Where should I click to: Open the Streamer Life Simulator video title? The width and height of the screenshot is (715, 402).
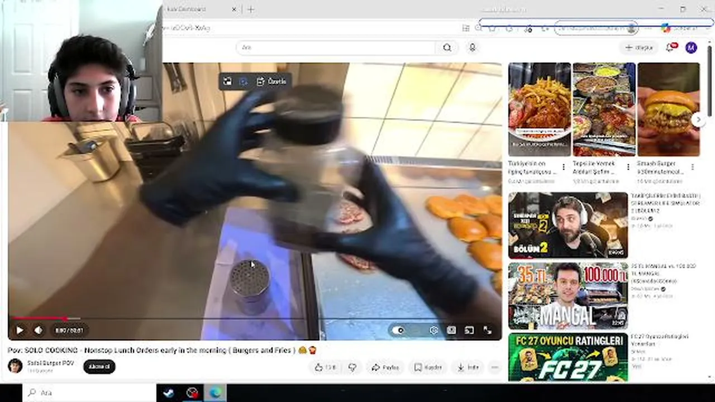pyautogui.click(x=665, y=203)
